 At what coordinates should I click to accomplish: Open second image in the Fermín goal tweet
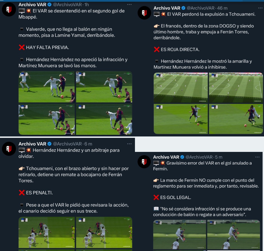tap(234, 234)
